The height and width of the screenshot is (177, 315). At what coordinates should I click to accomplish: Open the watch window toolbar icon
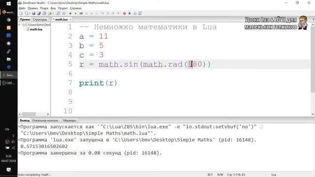(140, 13)
